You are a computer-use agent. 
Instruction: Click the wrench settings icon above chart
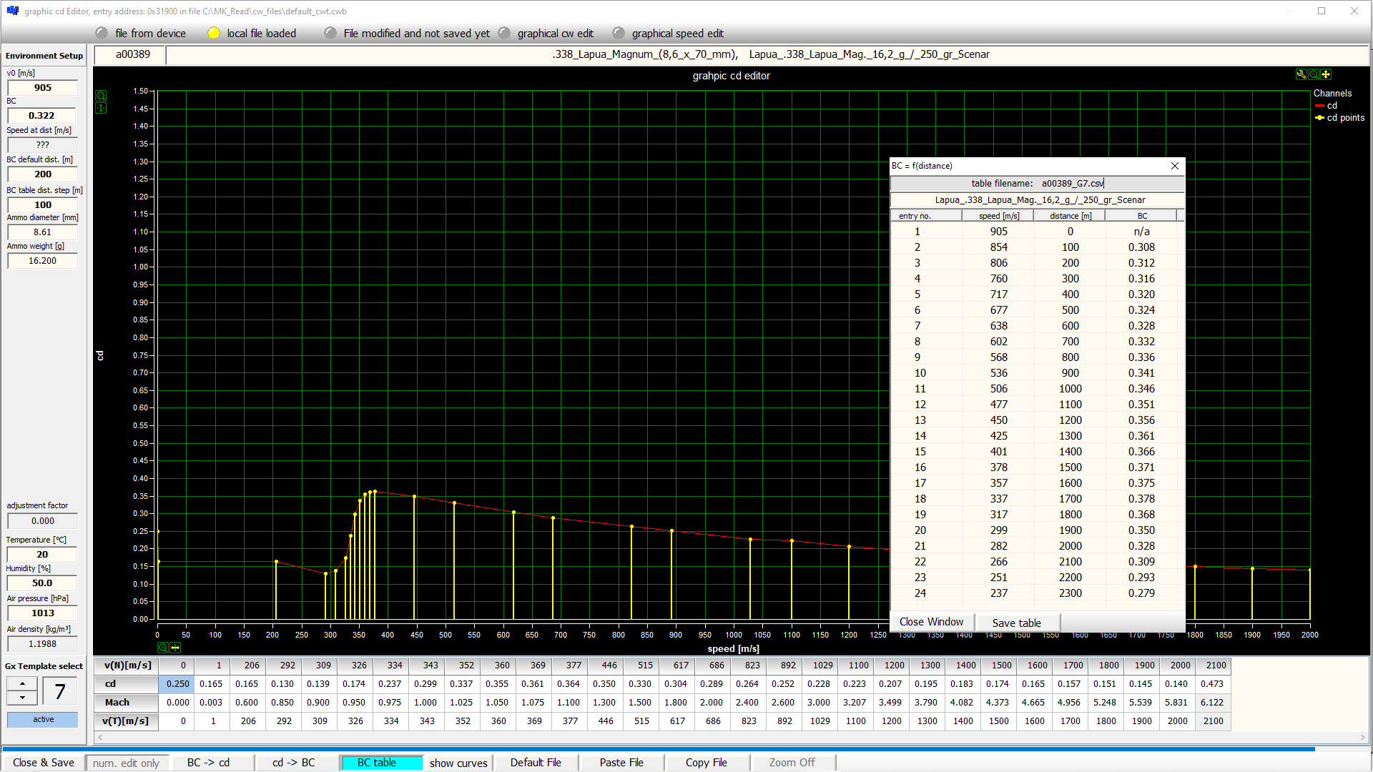tap(1301, 74)
